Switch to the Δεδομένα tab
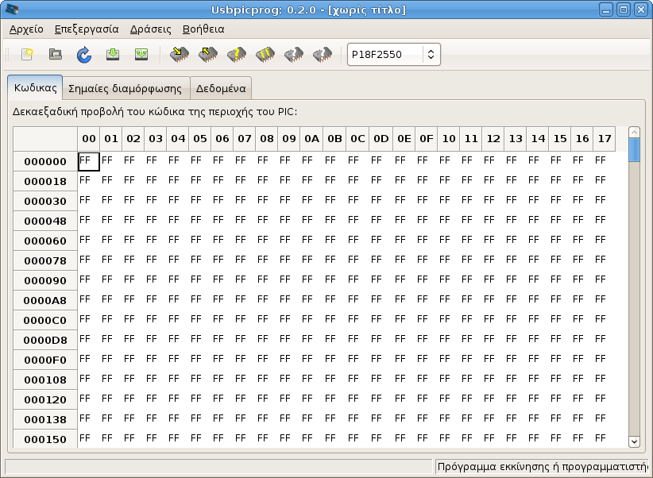Viewport: 653px width, 478px height. tap(222, 88)
